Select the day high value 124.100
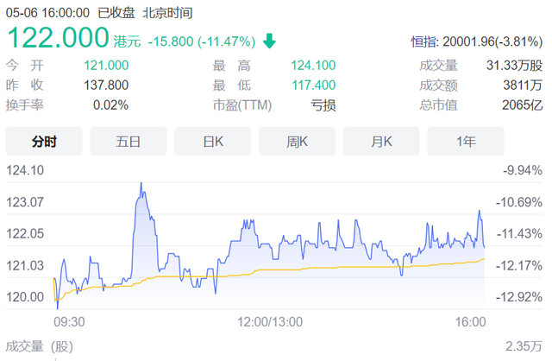The width and height of the screenshot is (552, 361). 313,66
